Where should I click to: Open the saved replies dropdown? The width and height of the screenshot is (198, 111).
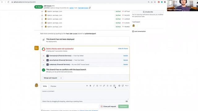pyautogui.click(x=127, y=86)
